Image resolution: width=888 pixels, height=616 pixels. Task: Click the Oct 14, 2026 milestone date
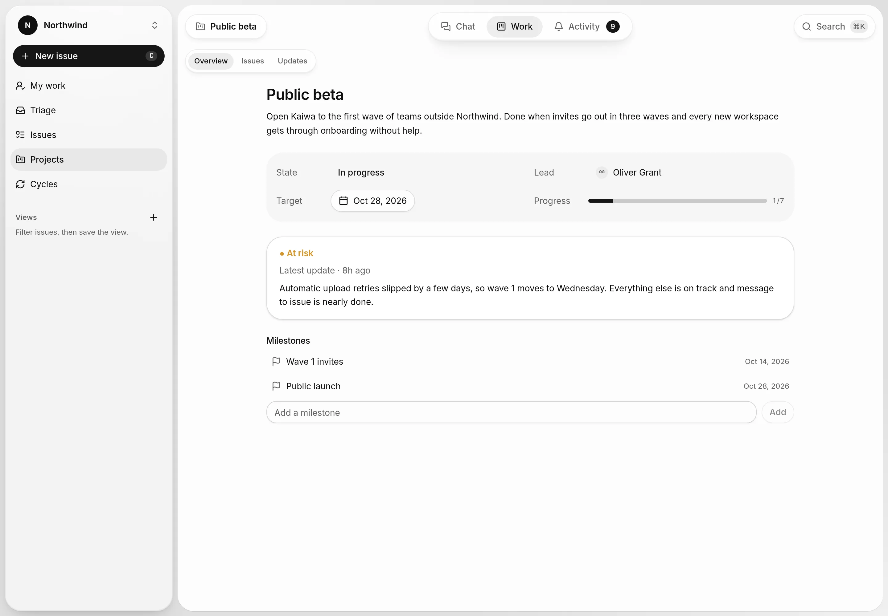[x=767, y=362]
